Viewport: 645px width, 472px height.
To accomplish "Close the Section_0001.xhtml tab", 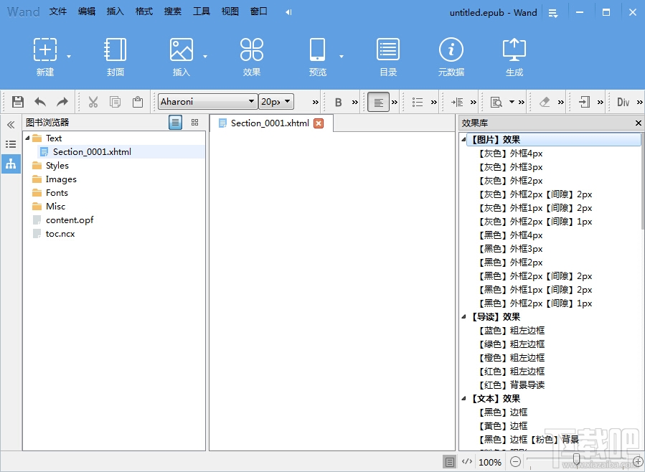I will tap(319, 123).
